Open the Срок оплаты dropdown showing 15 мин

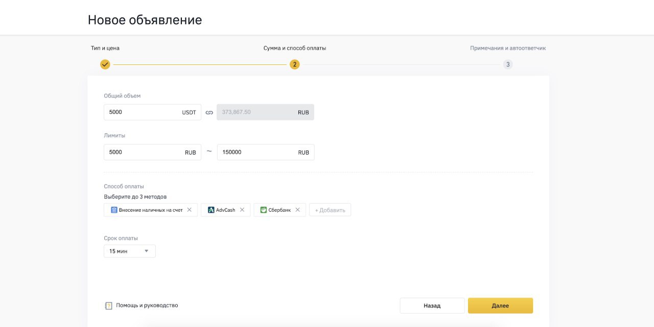coord(129,250)
